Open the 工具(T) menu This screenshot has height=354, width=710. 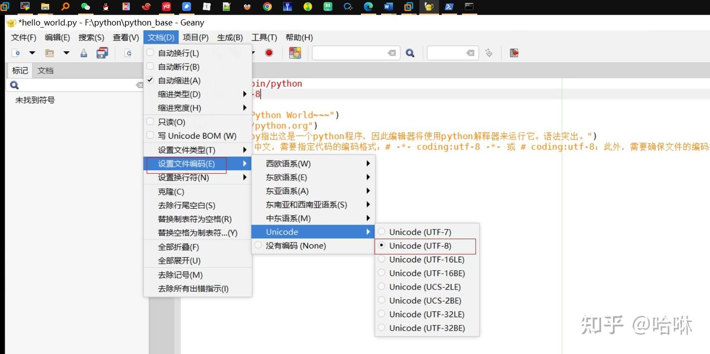[264, 37]
